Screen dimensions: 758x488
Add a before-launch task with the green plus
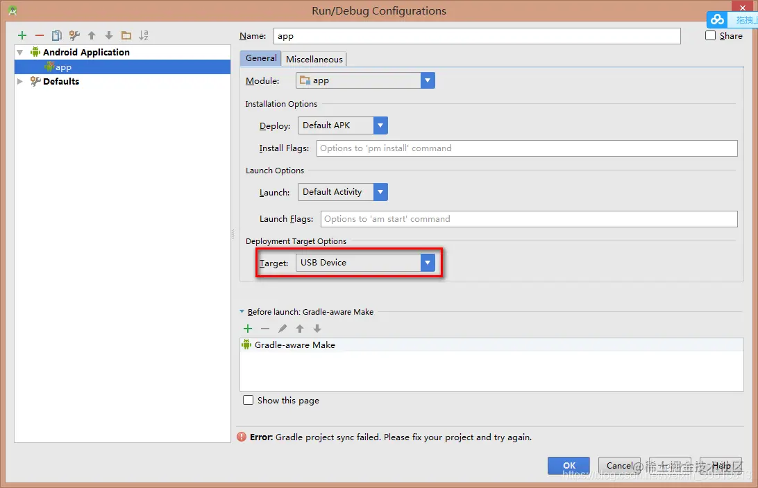point(248,329)
